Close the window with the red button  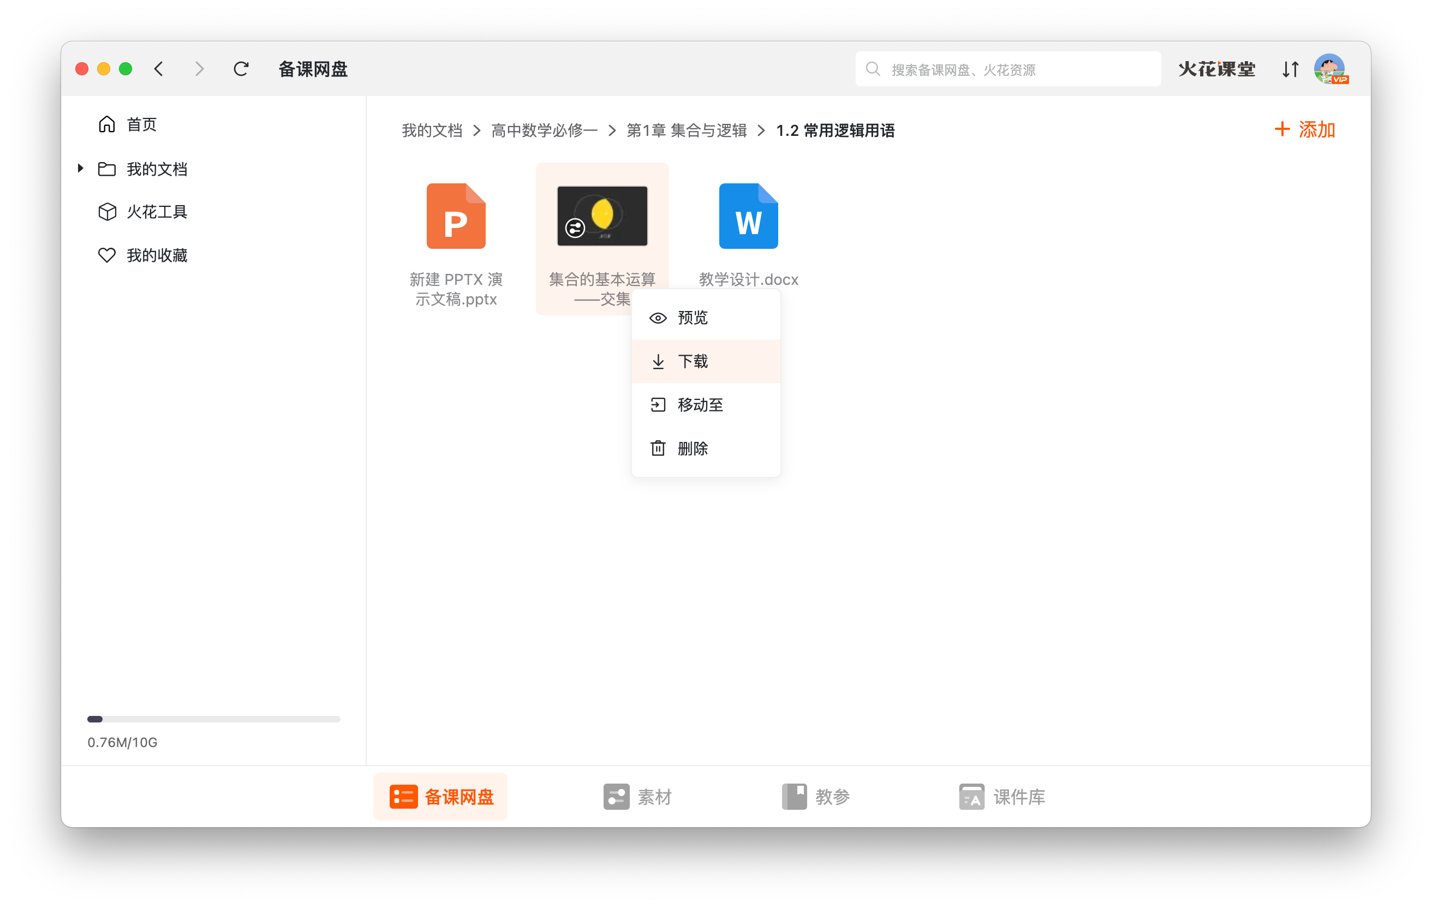click(82, 69)
